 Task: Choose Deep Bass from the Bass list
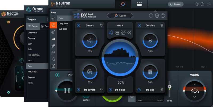64,23
